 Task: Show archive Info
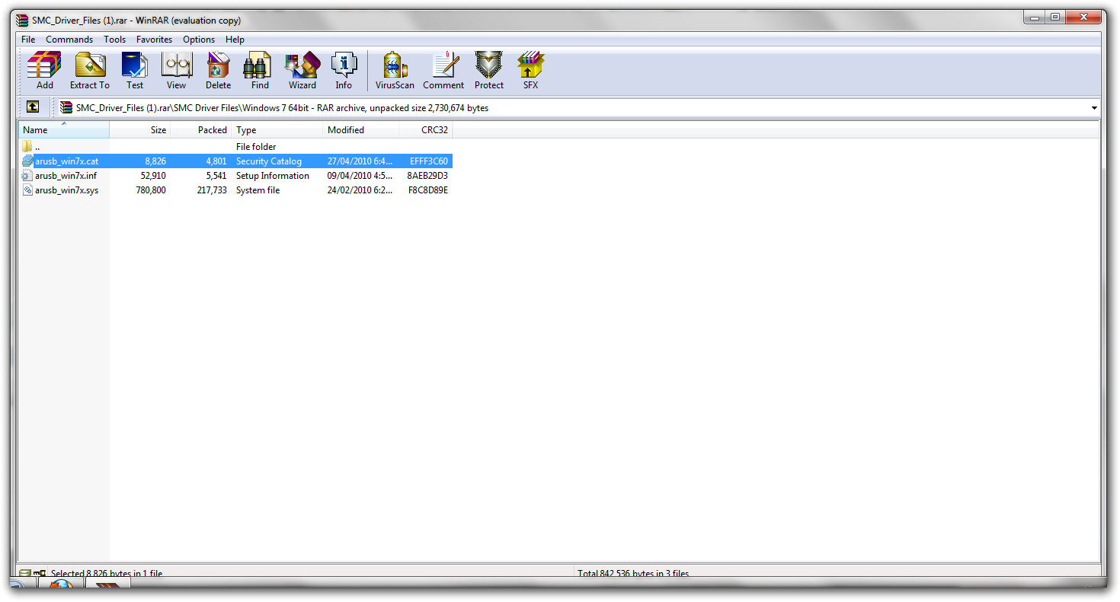[344, 71]
